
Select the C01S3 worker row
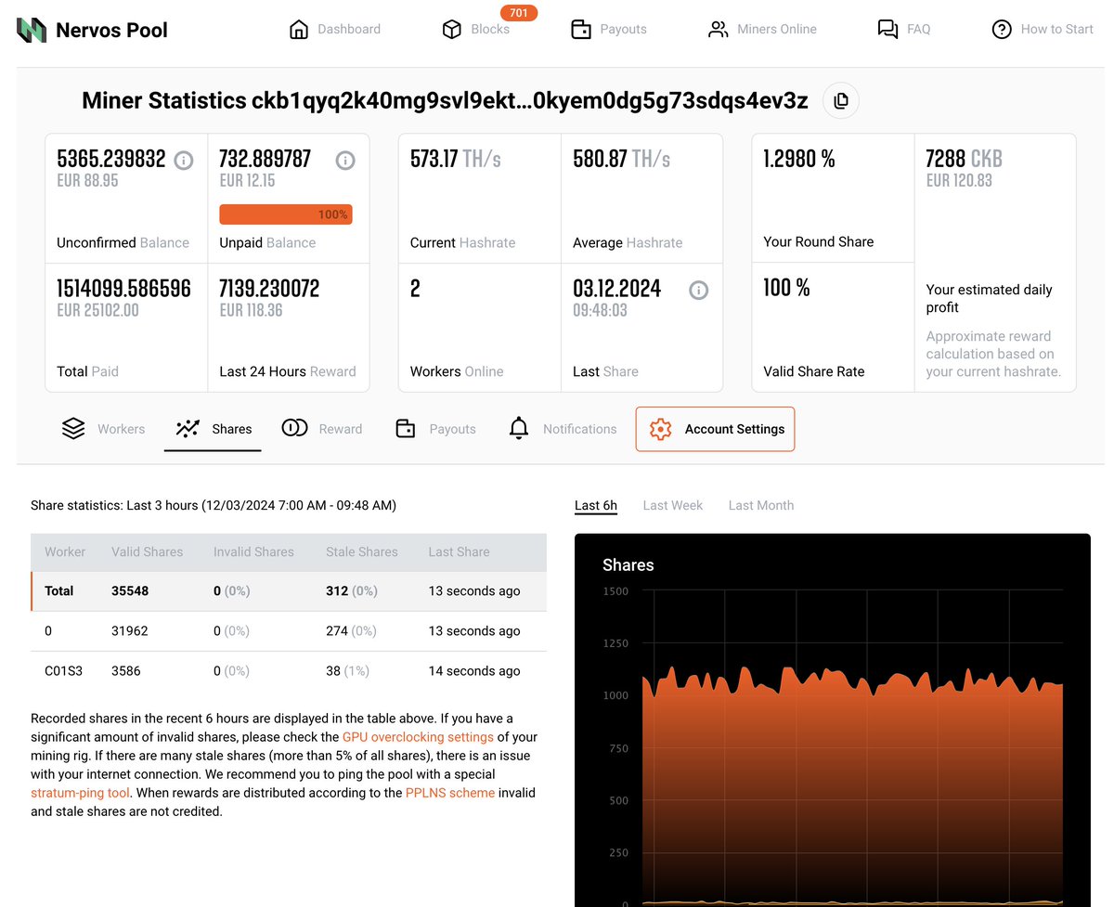[289, 671]
